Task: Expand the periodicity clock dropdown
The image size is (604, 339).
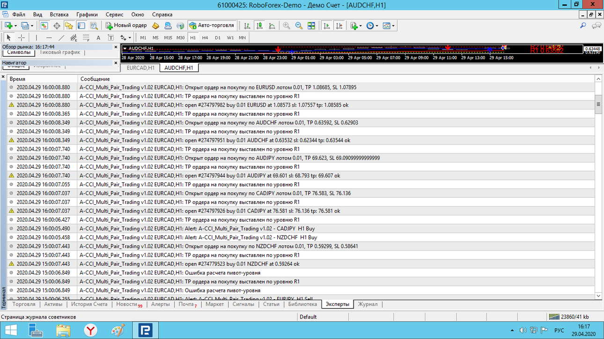Action: (376, 26)
